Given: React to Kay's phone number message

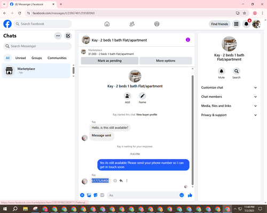Looking at the screenshot, I should [x=115, y=181].
